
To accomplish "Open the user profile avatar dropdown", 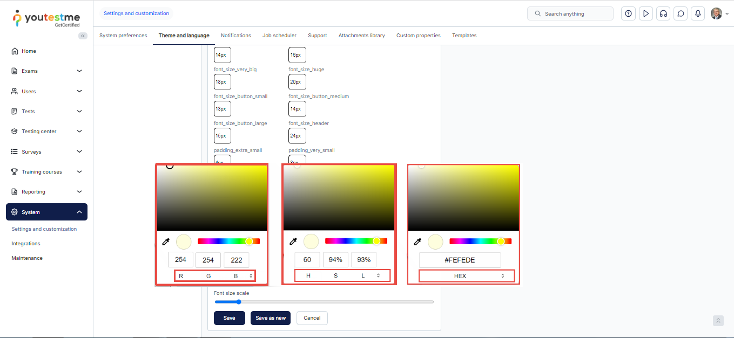I will (x=719, y=14).
